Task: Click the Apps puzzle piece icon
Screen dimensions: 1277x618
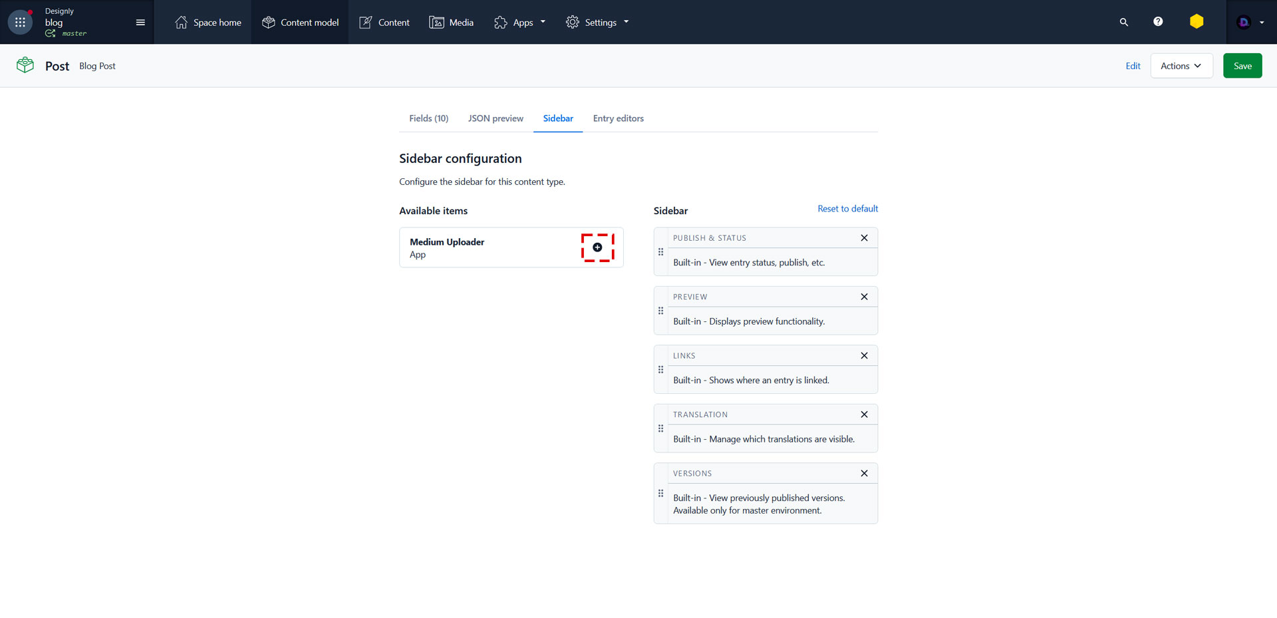Action: (500, 23)
